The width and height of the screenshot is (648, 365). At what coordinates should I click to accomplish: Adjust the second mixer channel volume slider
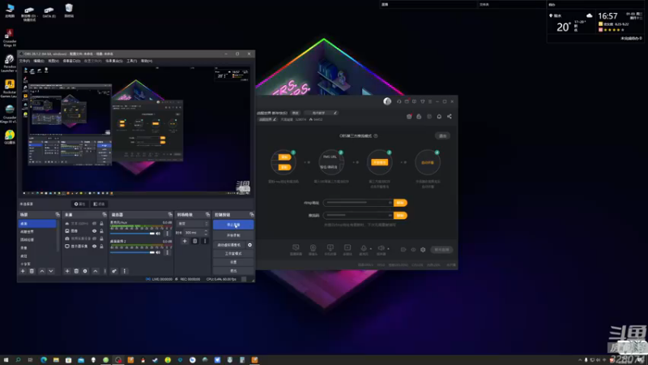tap(133, 252)
